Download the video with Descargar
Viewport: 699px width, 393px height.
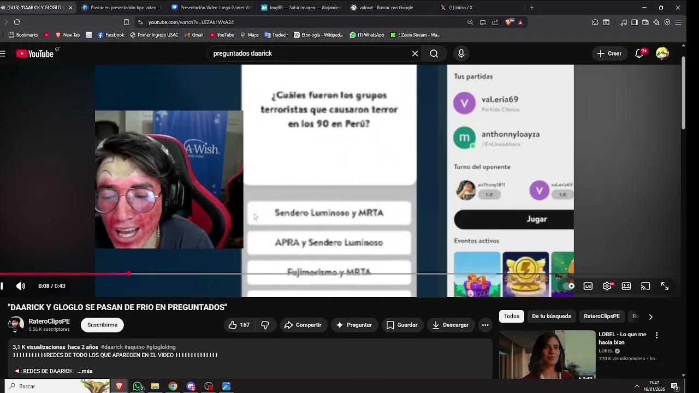451,325
